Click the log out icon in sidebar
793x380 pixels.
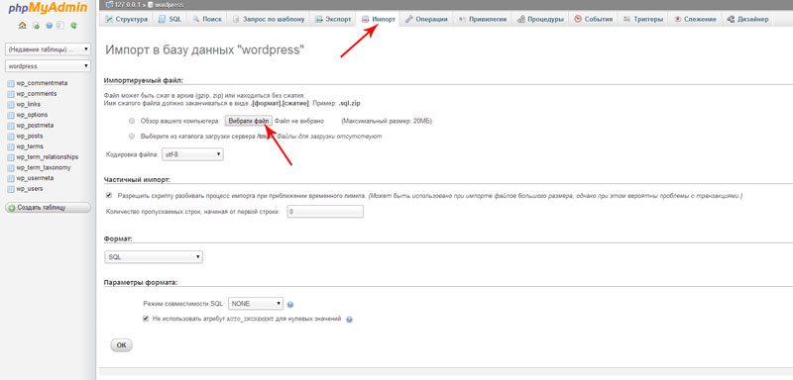36,25
